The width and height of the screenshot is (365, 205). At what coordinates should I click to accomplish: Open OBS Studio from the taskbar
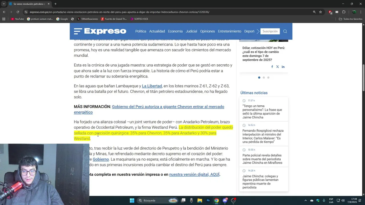(233, 200)
